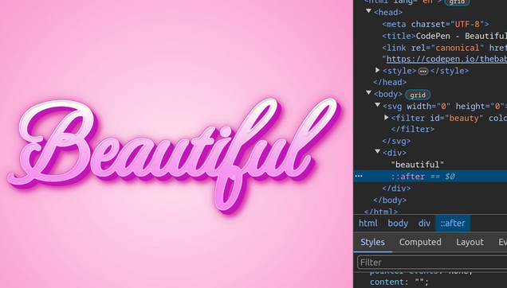The image size is (507, 288).
Task: Expand the filter id="beauty" element
Action: click(387, 118)
